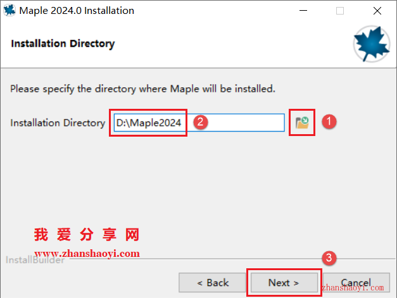Click the red circle numbered 2
This screenshot has height=298, width=397.
click(201, 122)
